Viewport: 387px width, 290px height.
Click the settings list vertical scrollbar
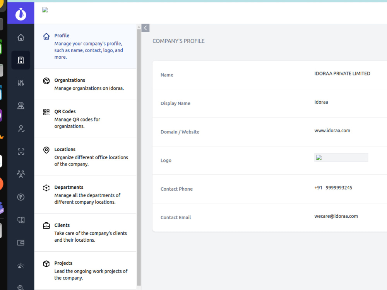point(139,158)
